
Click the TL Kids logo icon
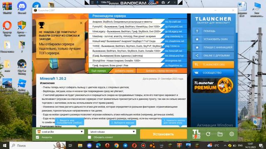click(197, 134)
